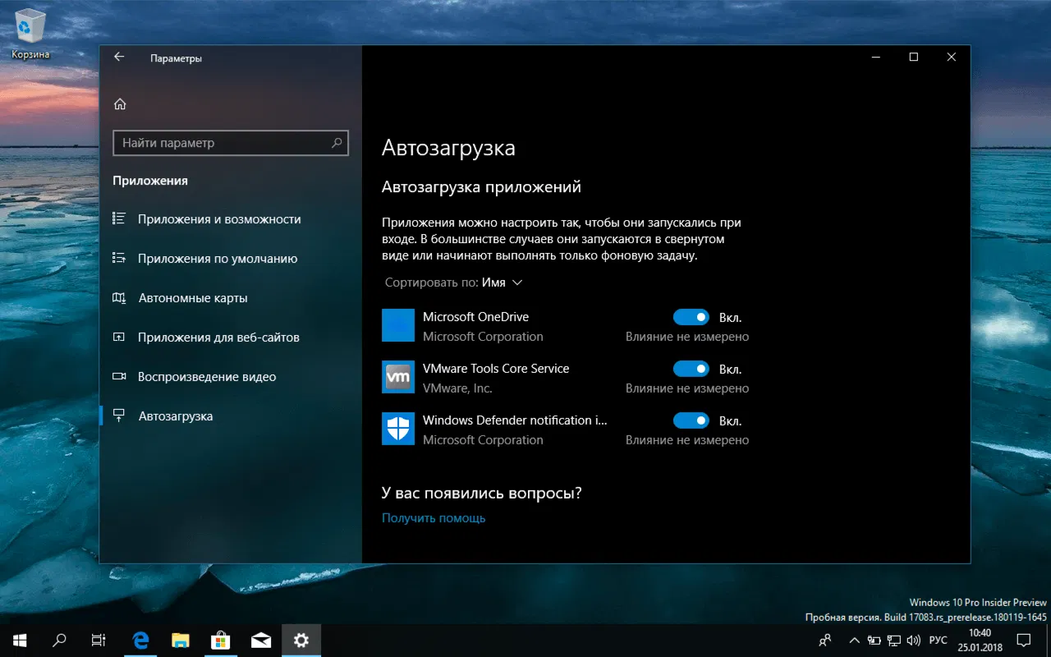The height and width of the screenshot is (657, 1051).
Task: Open Приложения по умолчанию page
Action: click(x=230, y=259)
